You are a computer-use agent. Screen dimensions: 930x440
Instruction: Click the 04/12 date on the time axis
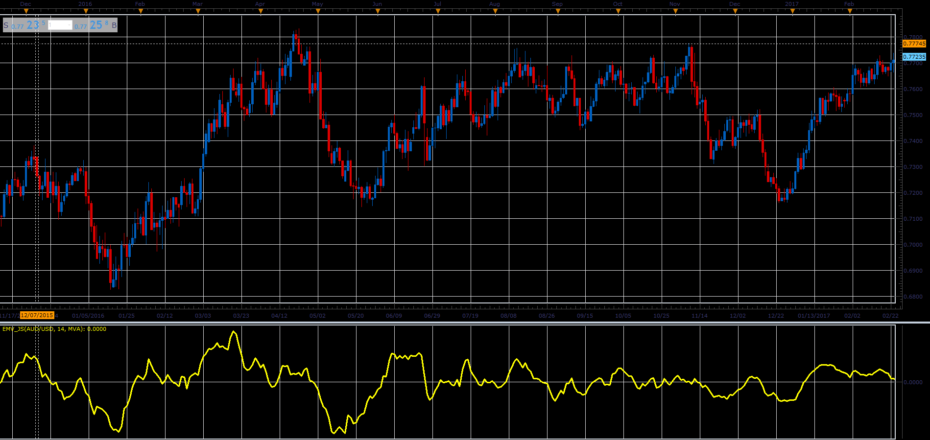pos(279,316)
